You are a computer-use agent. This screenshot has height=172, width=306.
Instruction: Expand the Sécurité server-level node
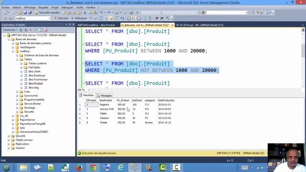[x=9, y=136]
